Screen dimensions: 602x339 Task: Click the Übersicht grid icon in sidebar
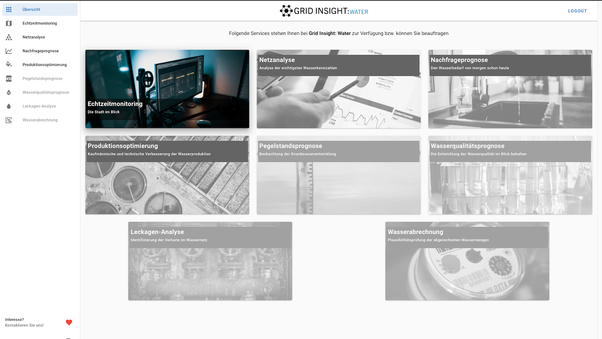pyautogui.click(x=8, y=9)
